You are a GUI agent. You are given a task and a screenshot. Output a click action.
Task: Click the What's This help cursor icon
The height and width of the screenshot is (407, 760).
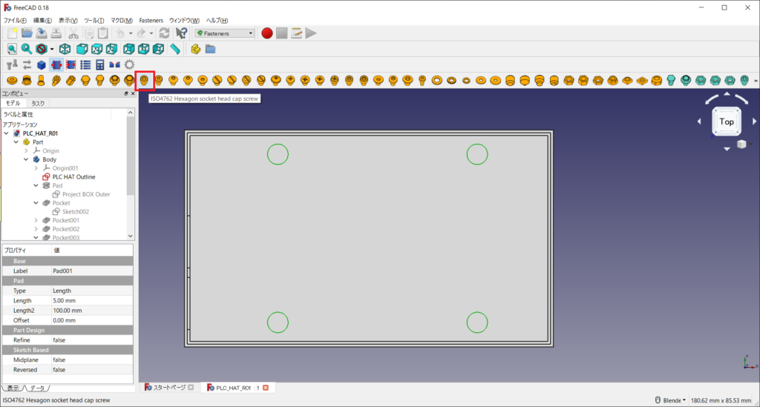coord(181,33)
